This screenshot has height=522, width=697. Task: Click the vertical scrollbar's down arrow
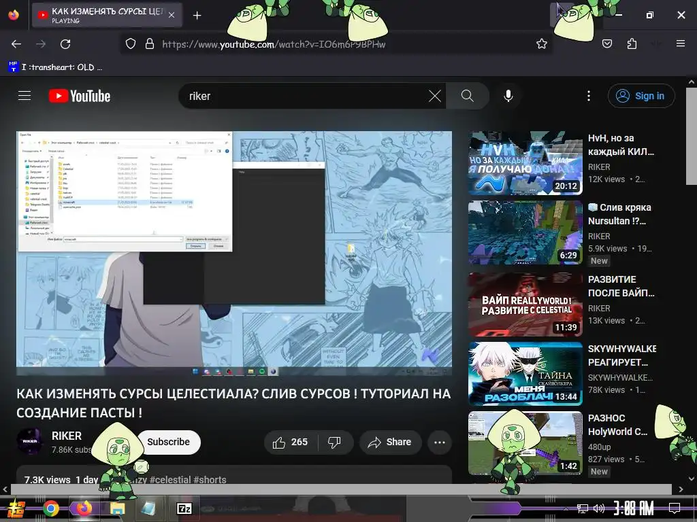click(x=692, y=478)
